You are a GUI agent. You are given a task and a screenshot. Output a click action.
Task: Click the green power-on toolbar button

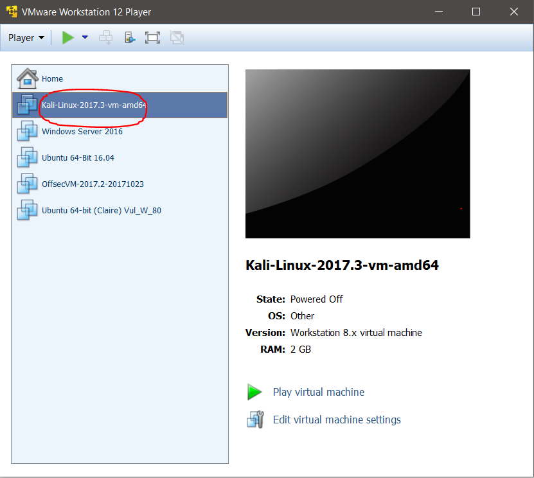pos(67,37)
